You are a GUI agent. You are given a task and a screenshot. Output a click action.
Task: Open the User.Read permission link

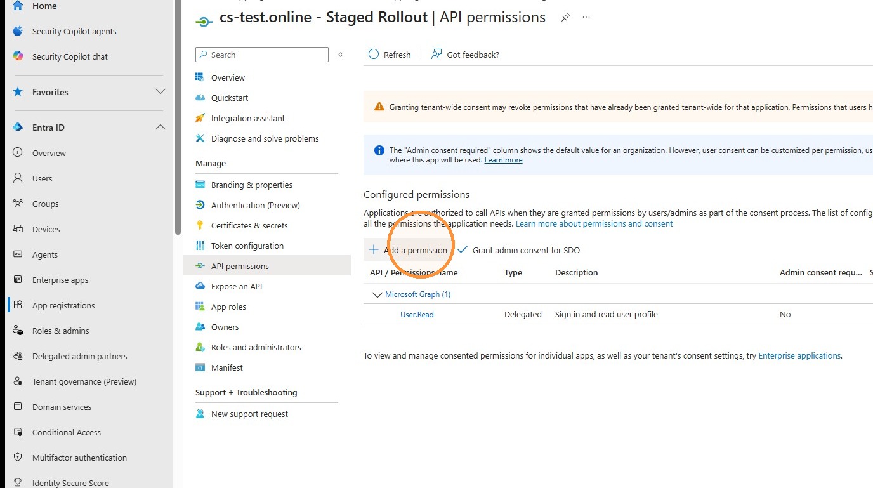[417, 314]
